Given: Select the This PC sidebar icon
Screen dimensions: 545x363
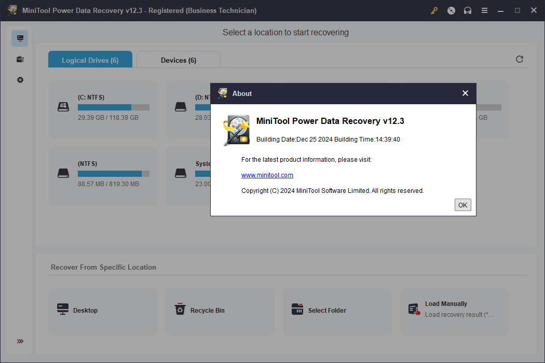Looking at the screenshot, I should tap(20, 38).
